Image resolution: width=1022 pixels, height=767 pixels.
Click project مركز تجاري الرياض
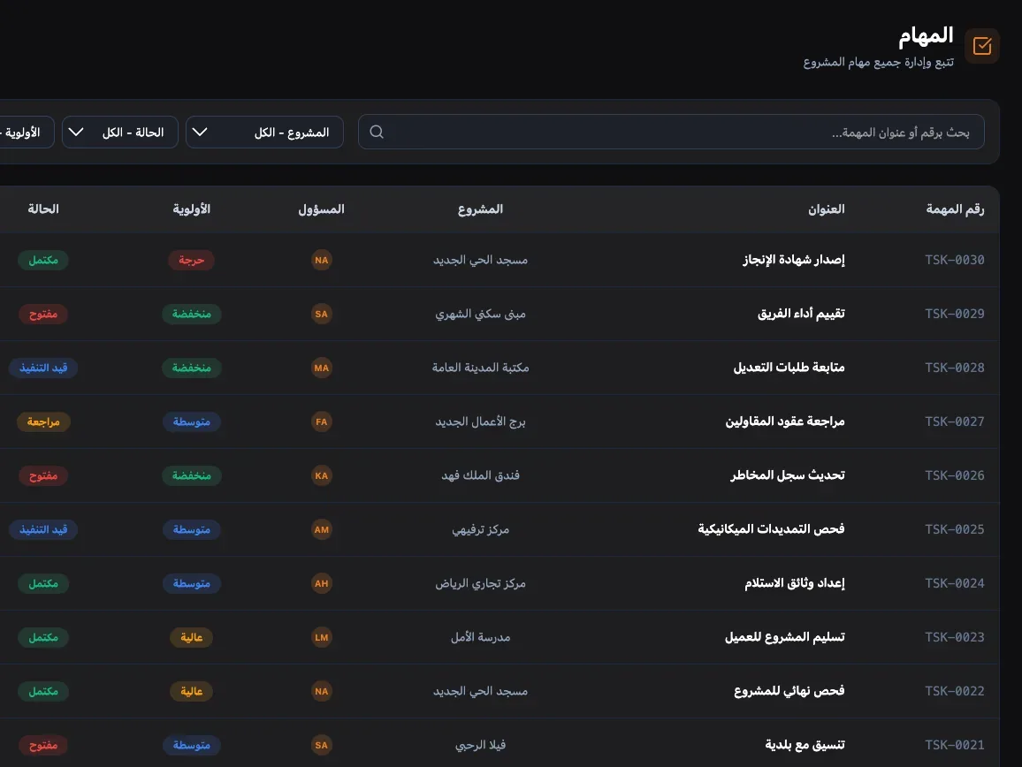coord(480,583)
